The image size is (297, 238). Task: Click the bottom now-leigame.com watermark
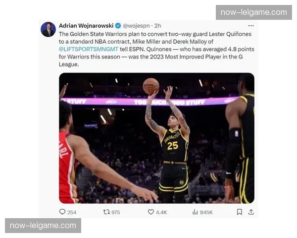(x=43, y=226)
